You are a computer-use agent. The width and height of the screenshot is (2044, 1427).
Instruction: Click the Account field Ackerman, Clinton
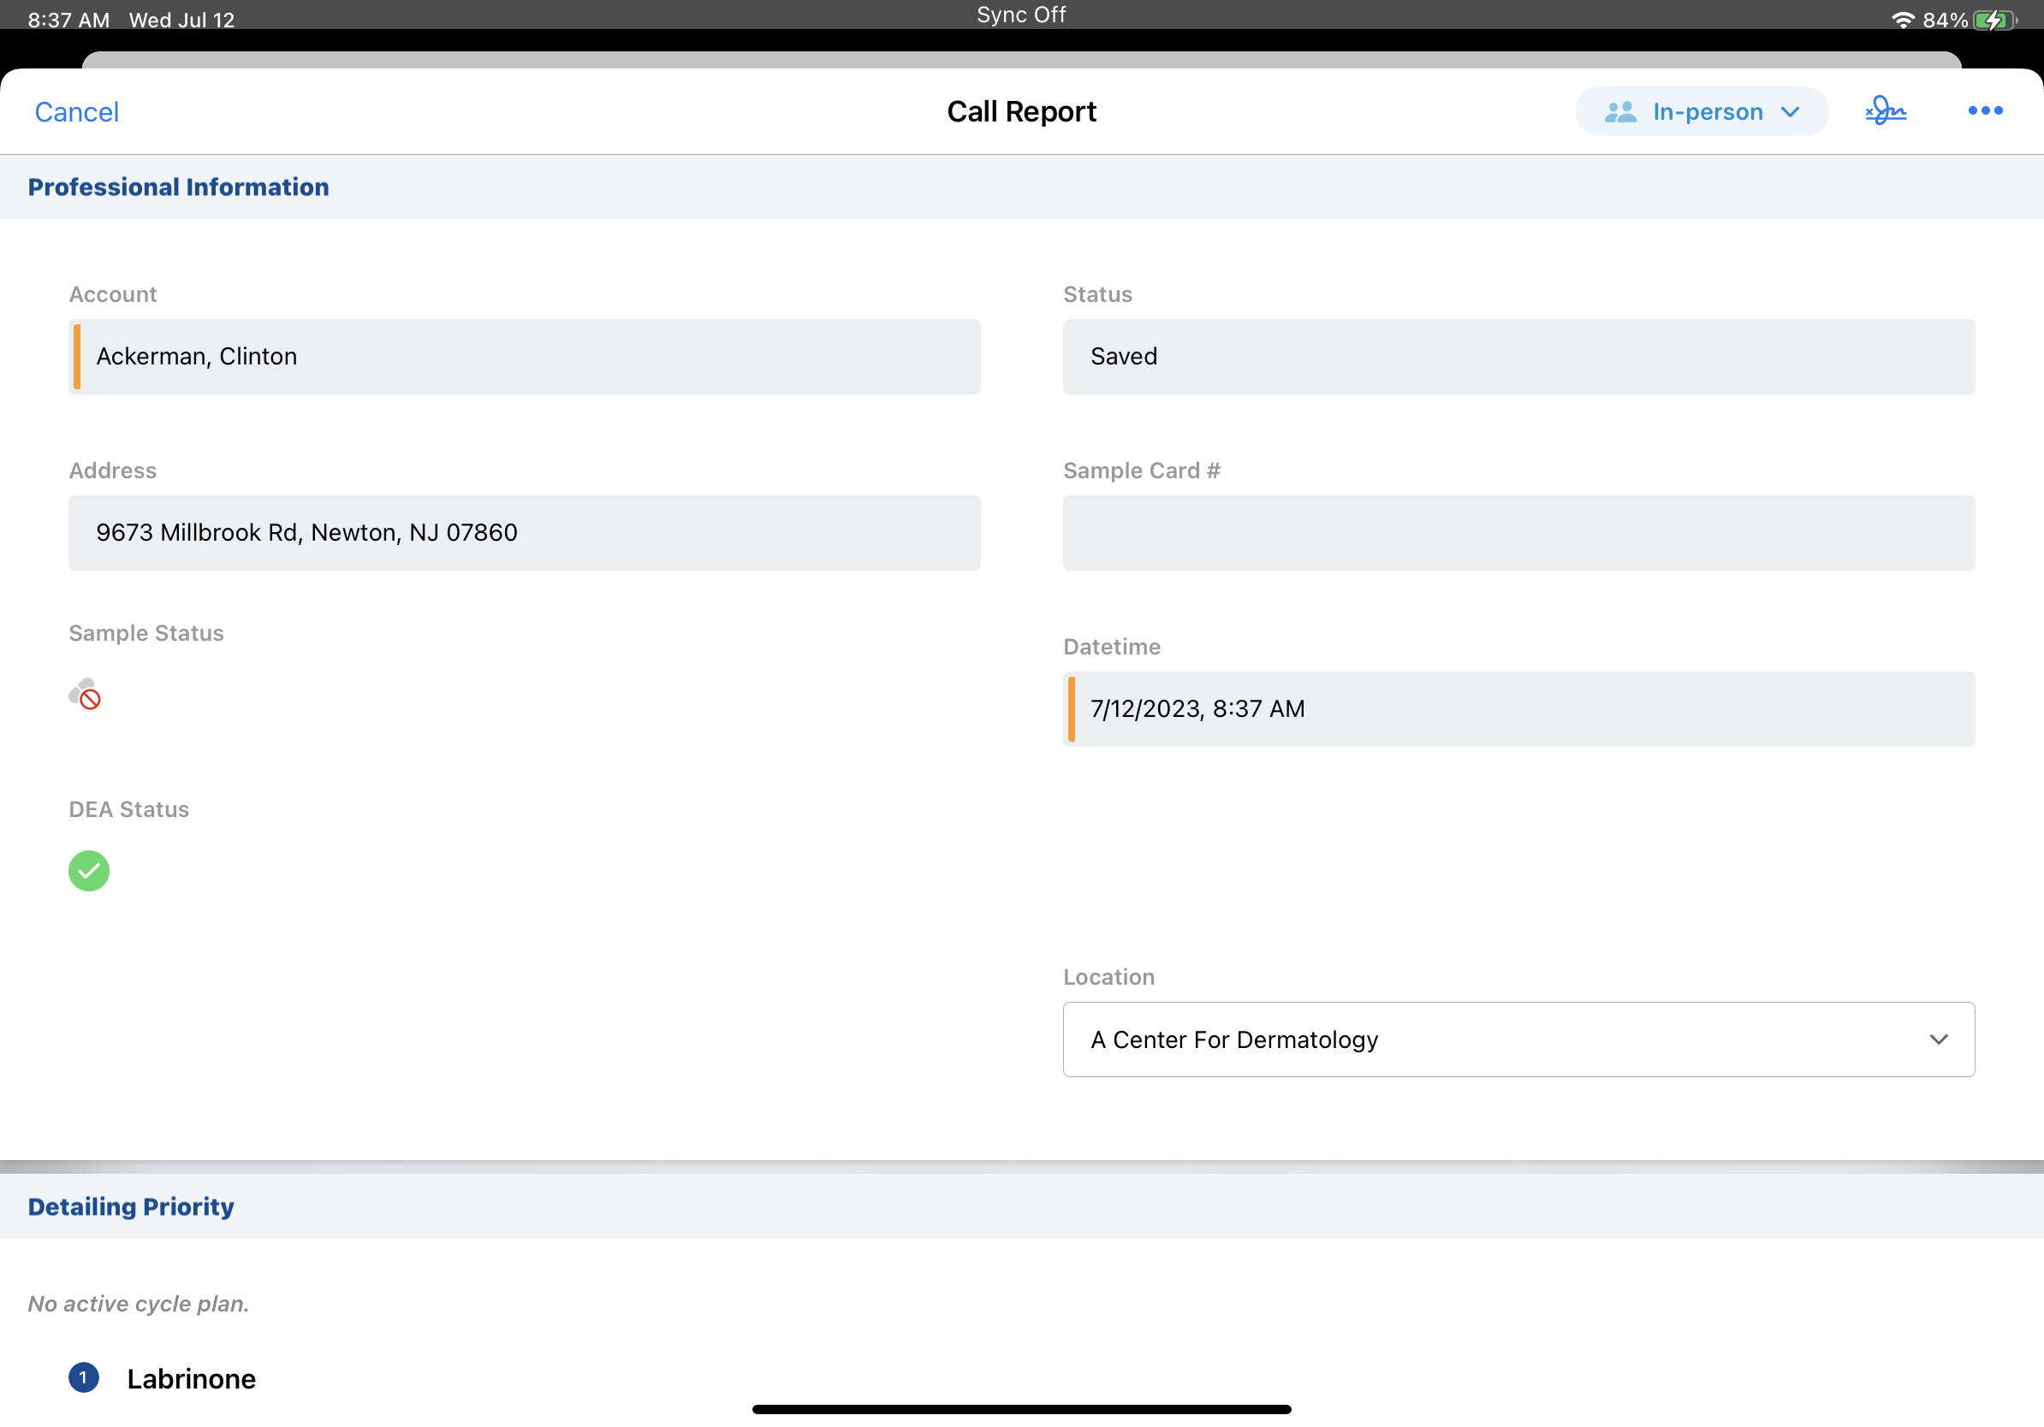[525, 357]
